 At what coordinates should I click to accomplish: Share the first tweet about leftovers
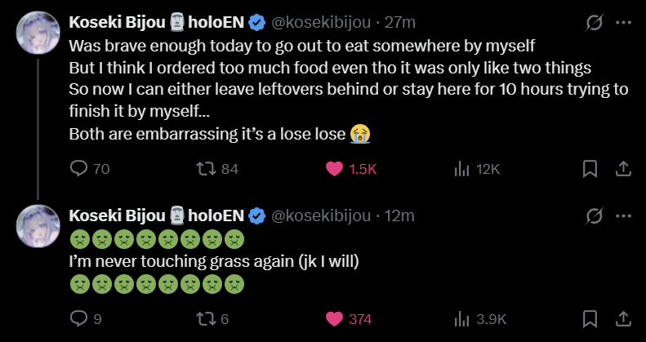pyautogui.click(x=621, y=168)
